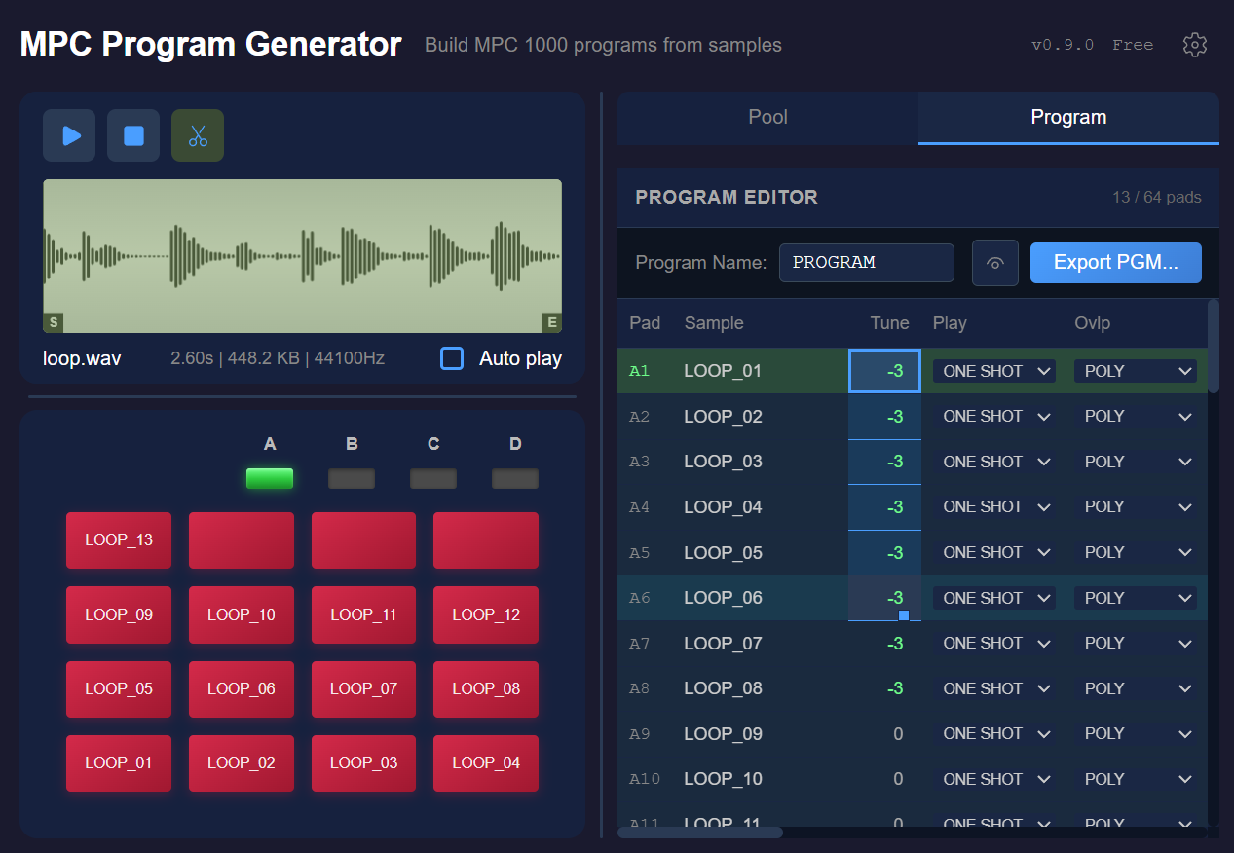Select the Program tab

coord(1067,117)
